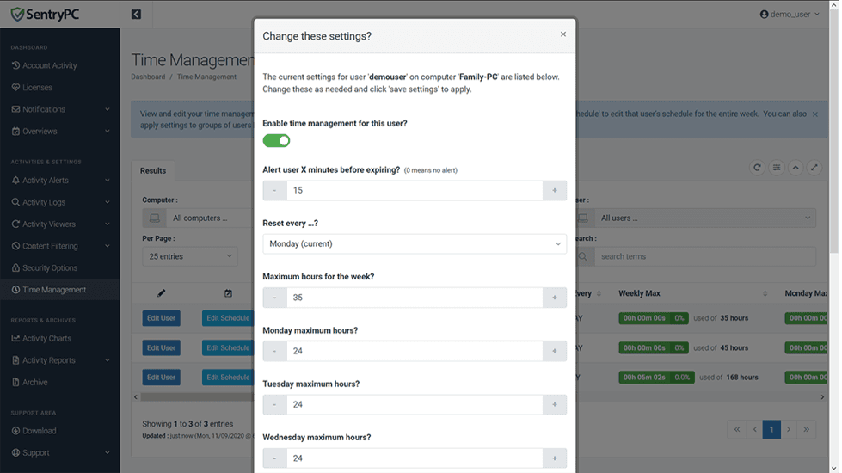Open Time Management sidebar item

coord(54,290)
